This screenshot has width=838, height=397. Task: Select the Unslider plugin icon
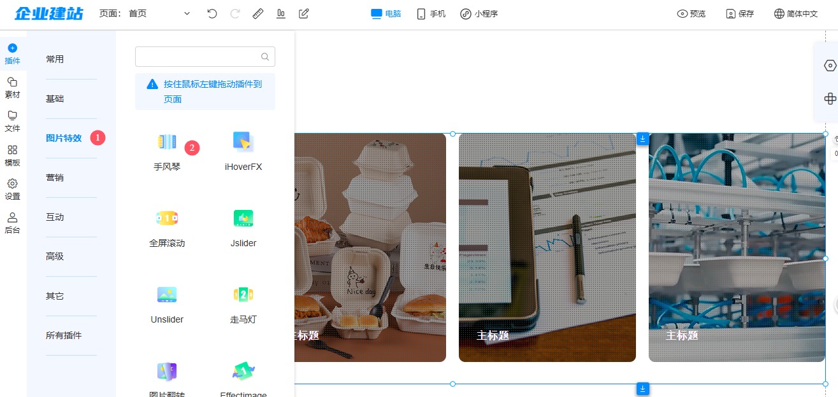coord(167,295)
